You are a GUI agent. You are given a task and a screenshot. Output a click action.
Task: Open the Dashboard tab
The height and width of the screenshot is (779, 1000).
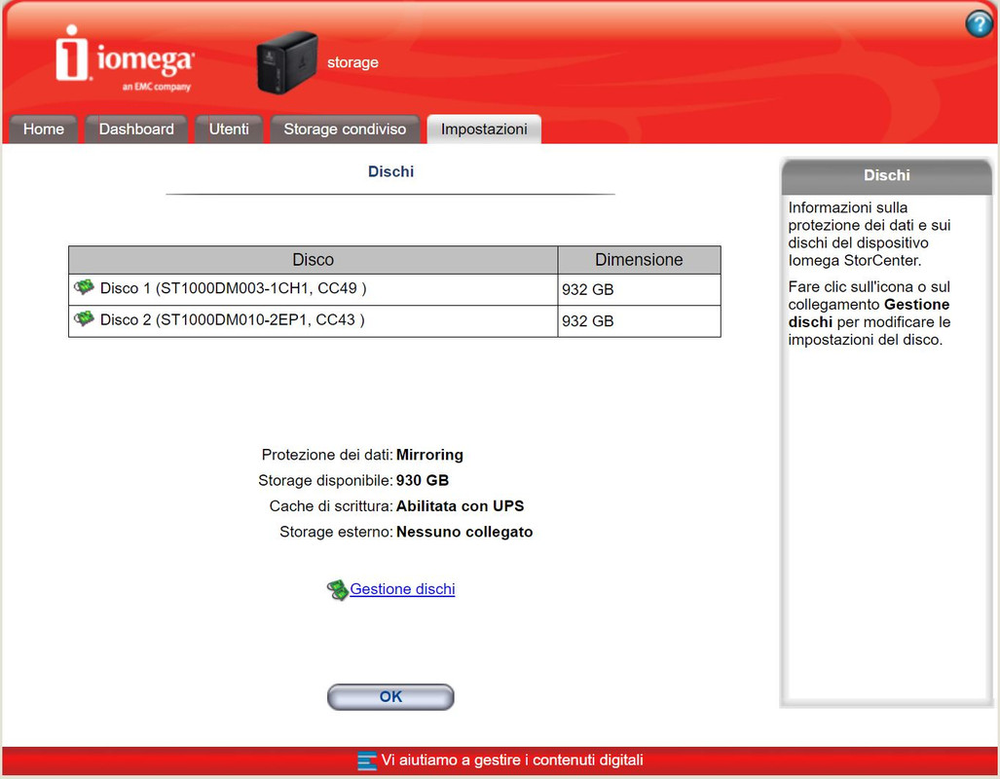click(136, 129)
